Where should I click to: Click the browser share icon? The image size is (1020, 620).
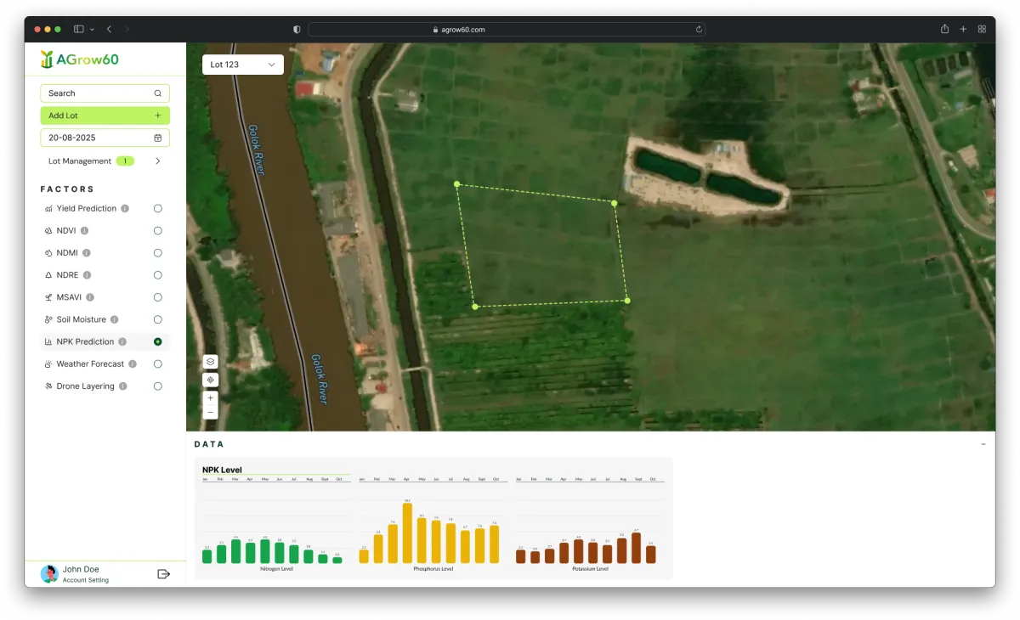[944, 29]
